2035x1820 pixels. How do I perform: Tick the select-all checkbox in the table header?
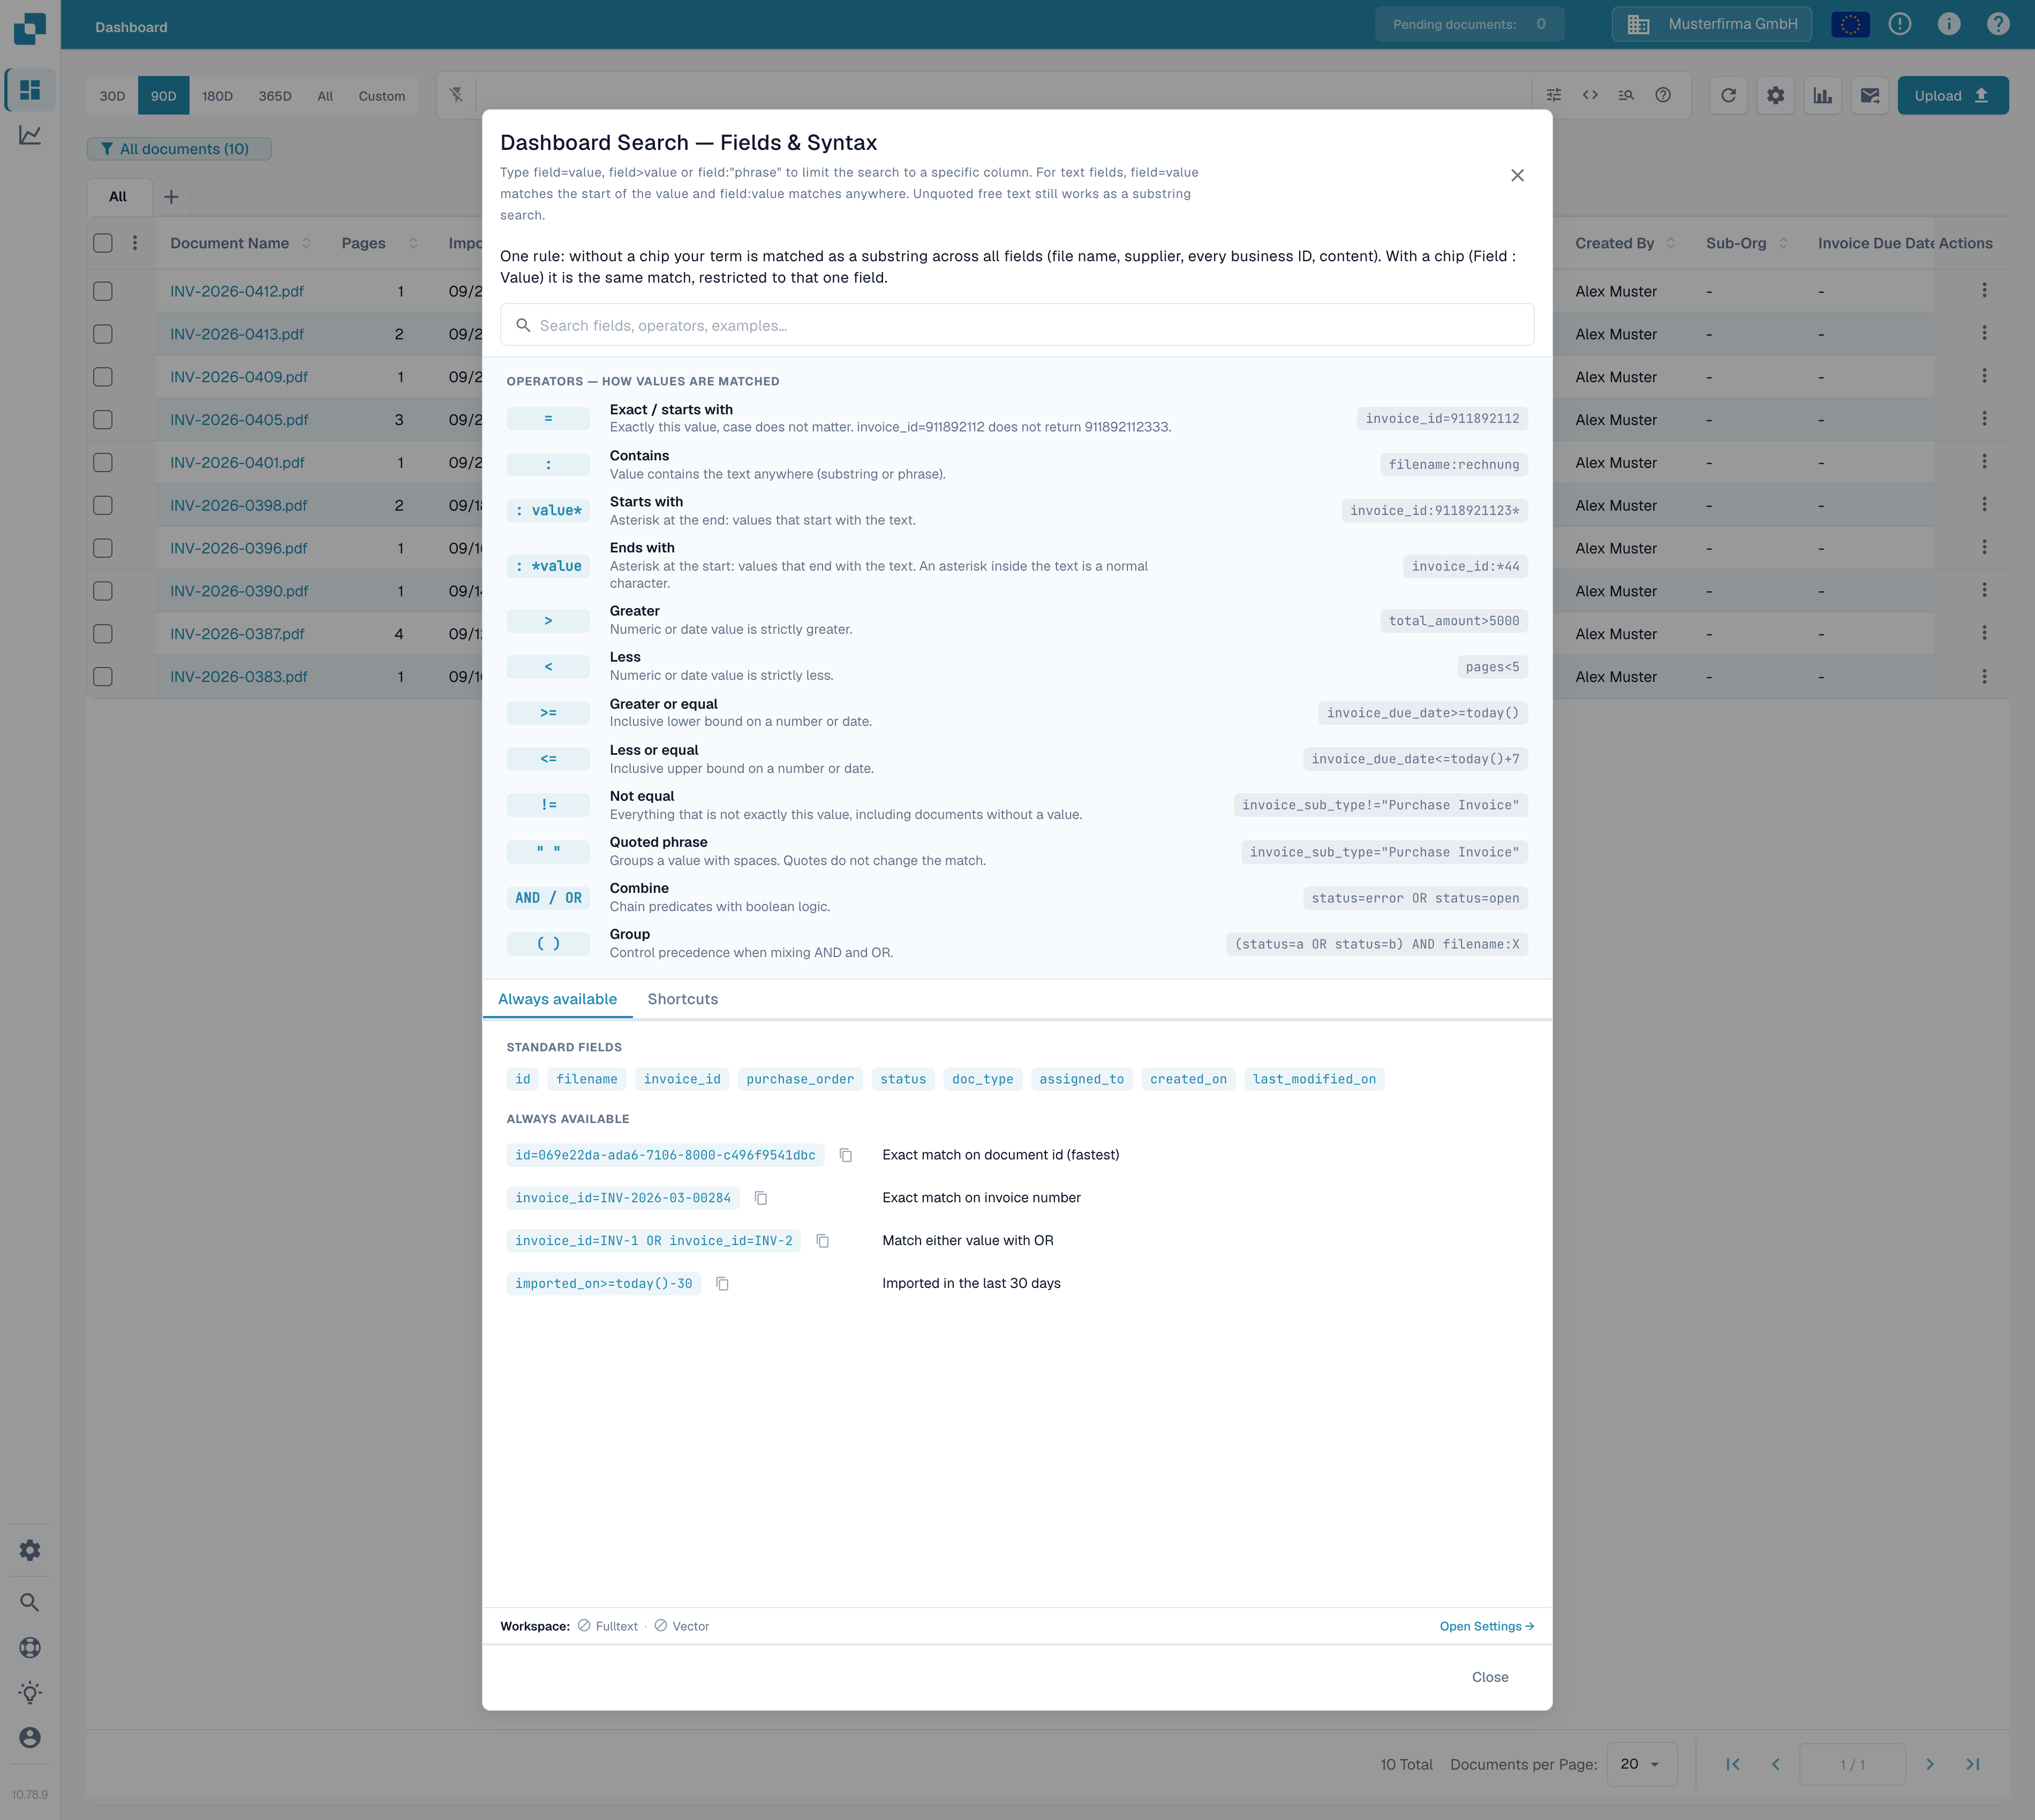[103, 243]
